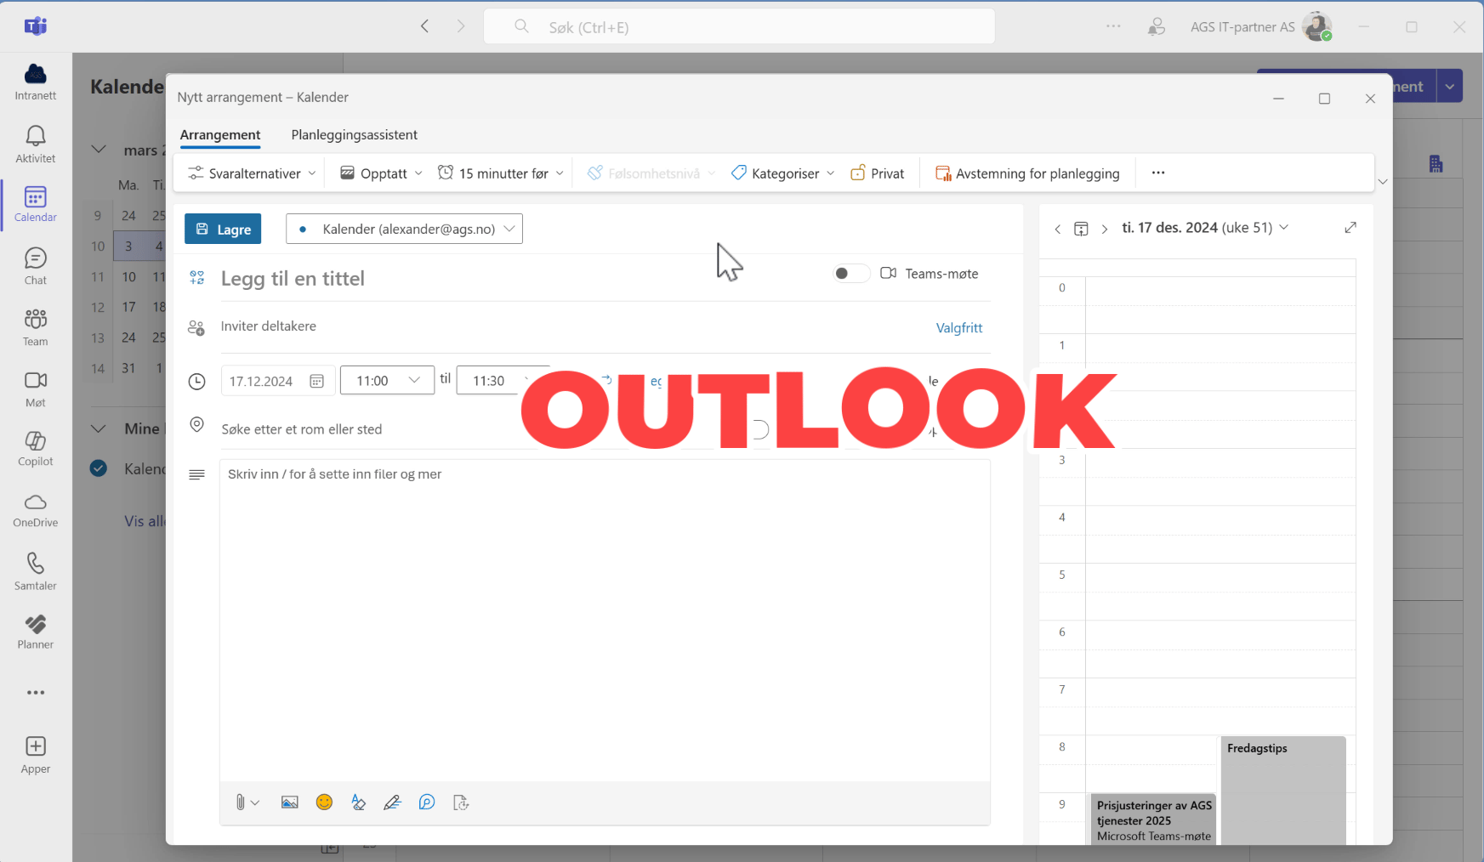Viewport: 1484px width, 862px height.
Task: Open the Kalender (alexander@ags.no) selector
Action: coord(404,229)
